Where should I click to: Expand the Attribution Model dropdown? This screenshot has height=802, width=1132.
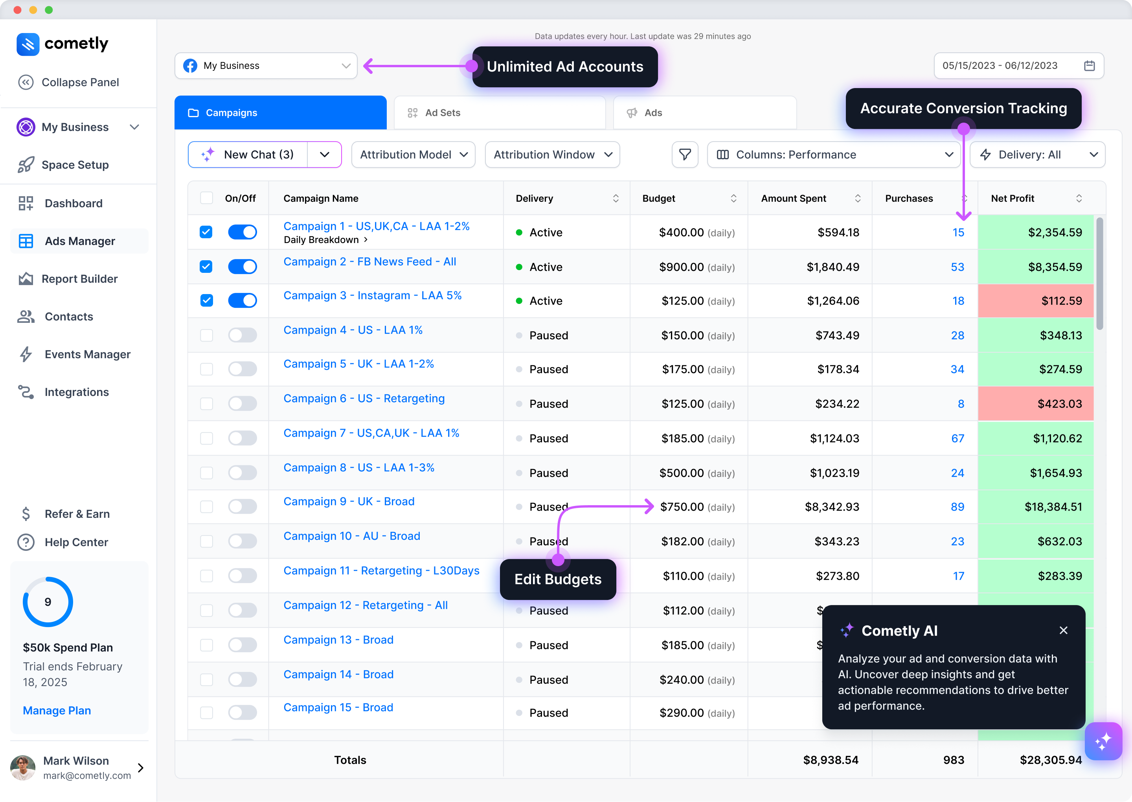coord(413,155)
